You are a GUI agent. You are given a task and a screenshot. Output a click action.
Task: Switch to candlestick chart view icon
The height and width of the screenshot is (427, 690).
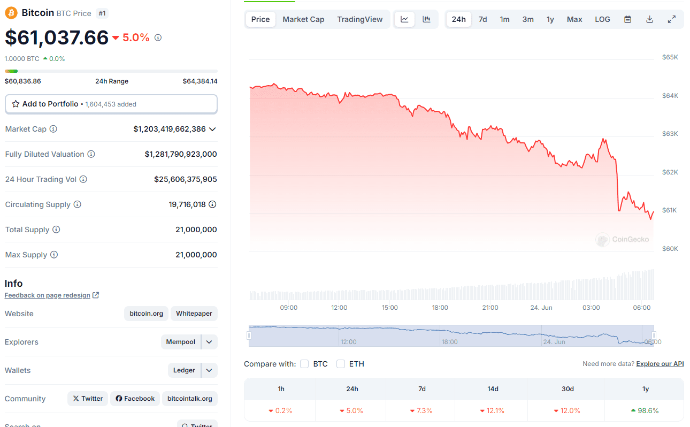426,19
